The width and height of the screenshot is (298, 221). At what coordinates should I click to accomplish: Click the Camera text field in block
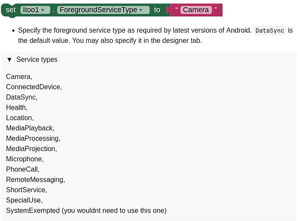(196, 10)
